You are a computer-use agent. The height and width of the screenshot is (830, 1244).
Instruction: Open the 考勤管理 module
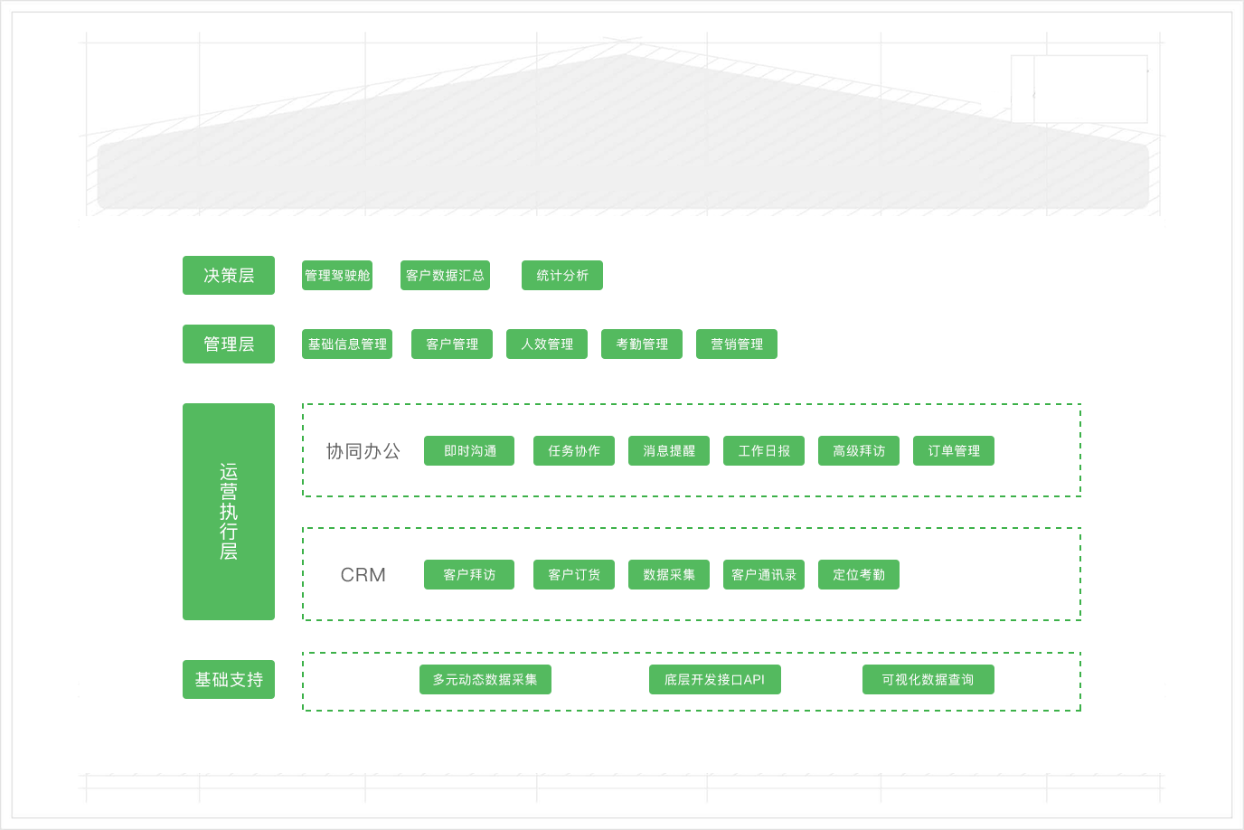tap(641, 344)
